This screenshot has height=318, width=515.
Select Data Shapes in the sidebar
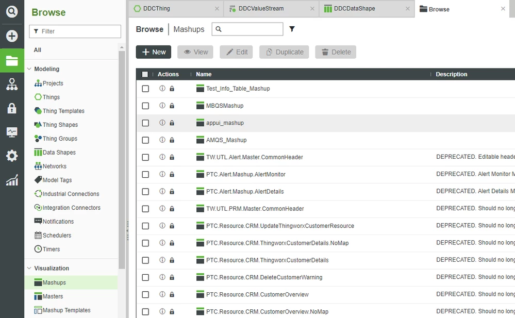coord(57,152)
